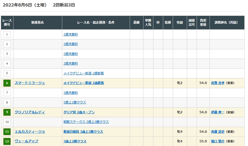Open the 柳都ステークス 3歳上3勝クラス race

86,122
